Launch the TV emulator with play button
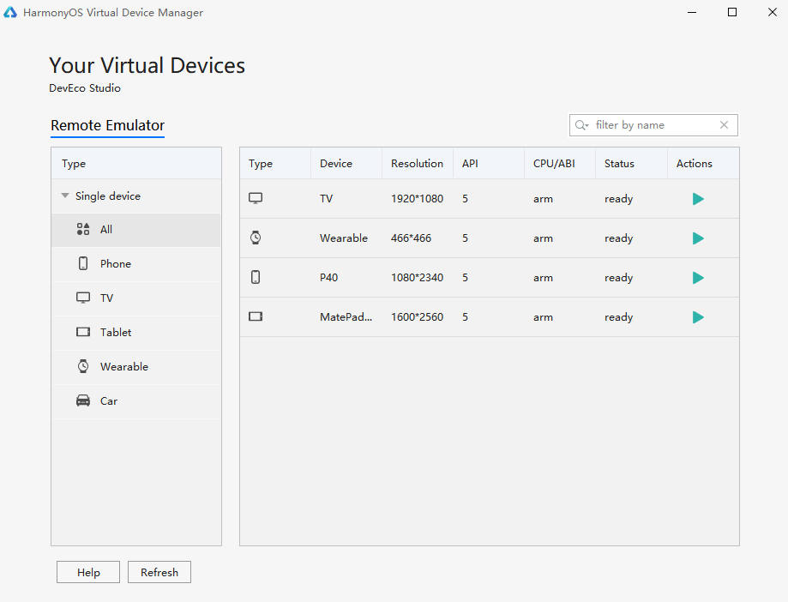Screen dimensions: 788x602 698,199
